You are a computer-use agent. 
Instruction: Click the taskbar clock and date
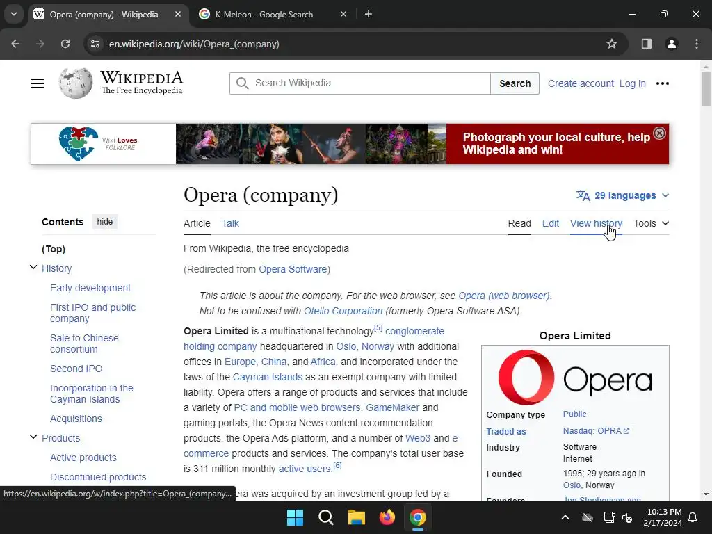[x=662, y=517]
